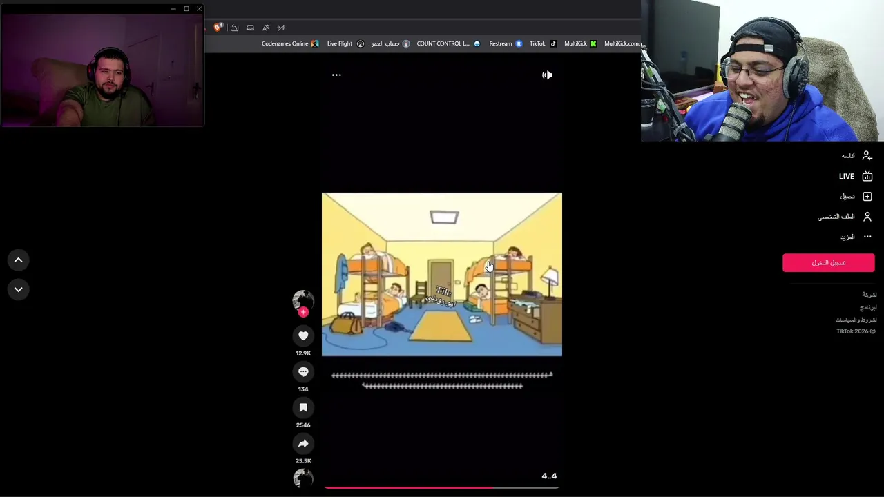Open the terms and policies footer link
The image size is (884, 497).
pyautogui.click(x=856, y=320)
